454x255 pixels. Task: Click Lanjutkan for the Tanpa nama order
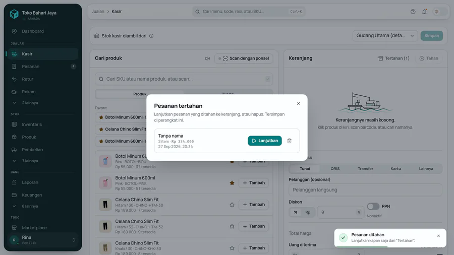(265, 141)
